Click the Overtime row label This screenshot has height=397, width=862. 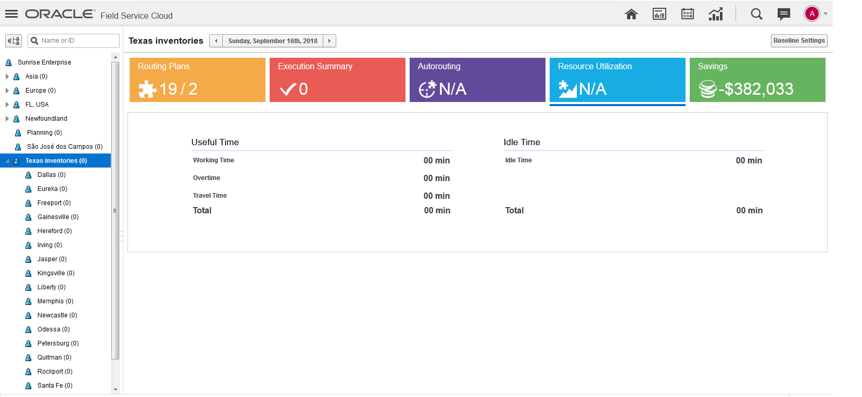pyautogui.click(x=207, y=178)
